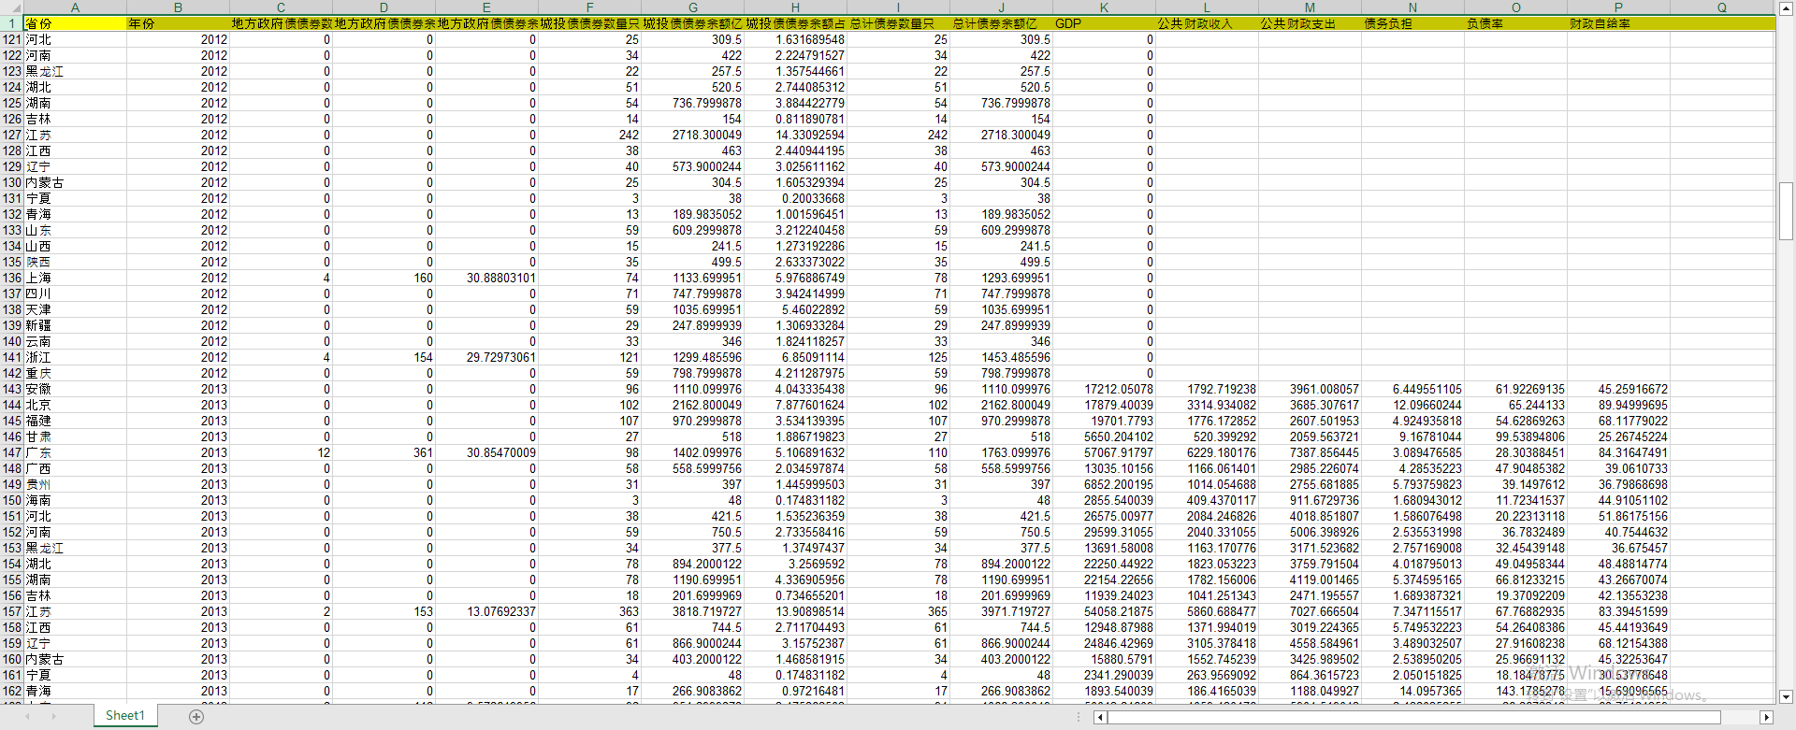Click the 上海 province cell

tap(75, 279)
